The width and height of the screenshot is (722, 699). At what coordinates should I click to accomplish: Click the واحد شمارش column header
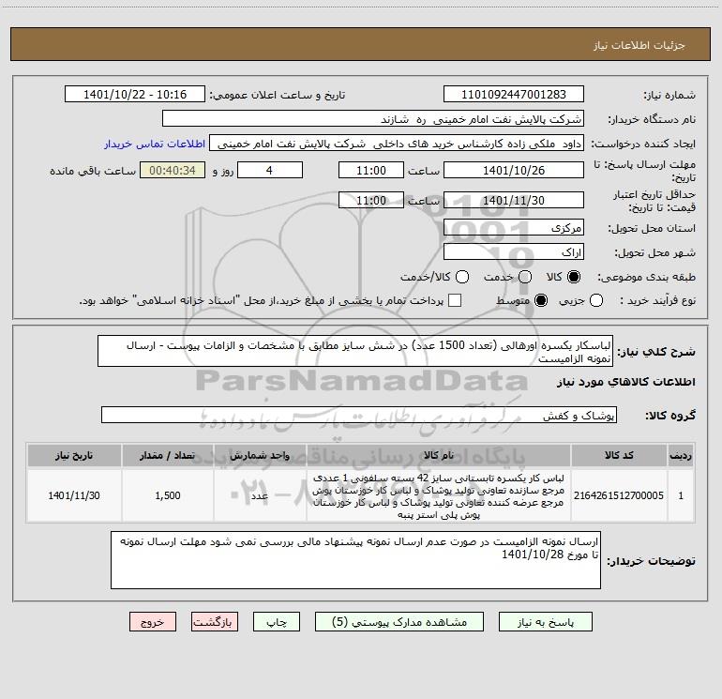(x=260, y=456)
